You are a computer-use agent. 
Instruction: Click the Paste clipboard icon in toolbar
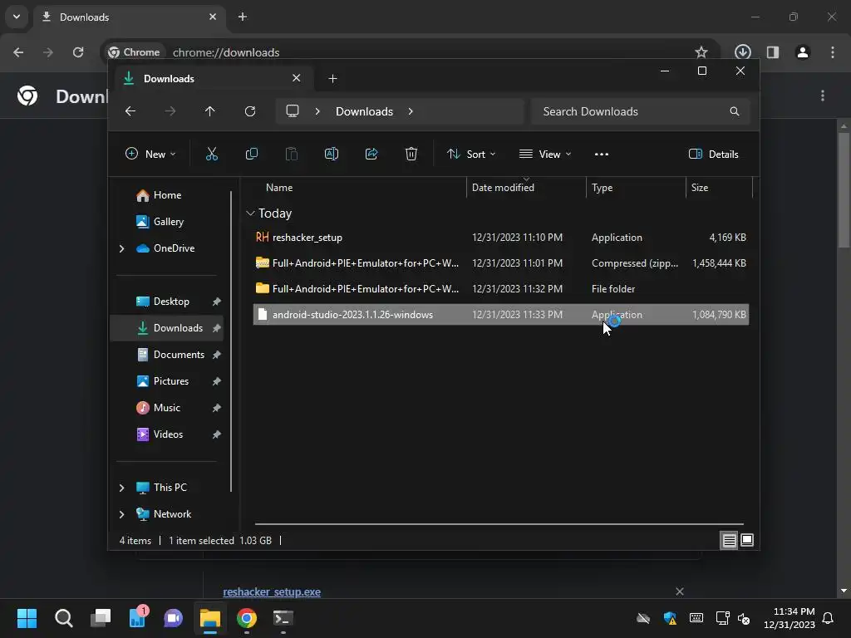tap(292, 154)
